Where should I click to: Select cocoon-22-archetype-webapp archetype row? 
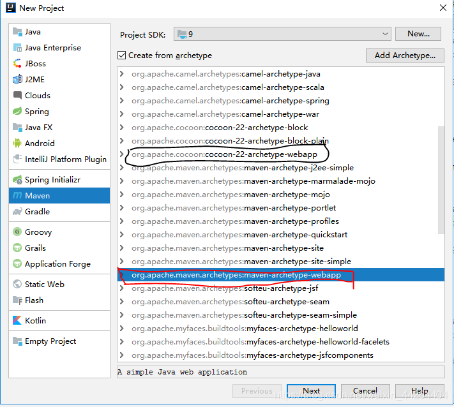(281, 154)
